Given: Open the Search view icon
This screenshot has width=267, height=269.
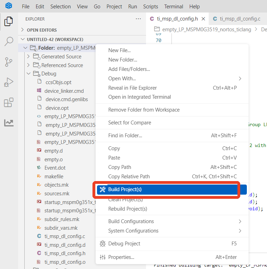Looking at the screenshot, I should (9, 41).
